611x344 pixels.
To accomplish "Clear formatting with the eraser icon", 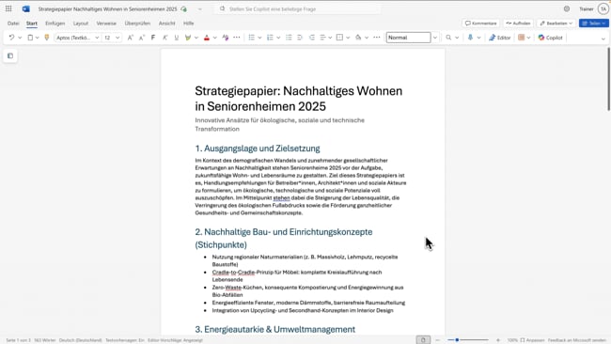I will click(226, 38).
